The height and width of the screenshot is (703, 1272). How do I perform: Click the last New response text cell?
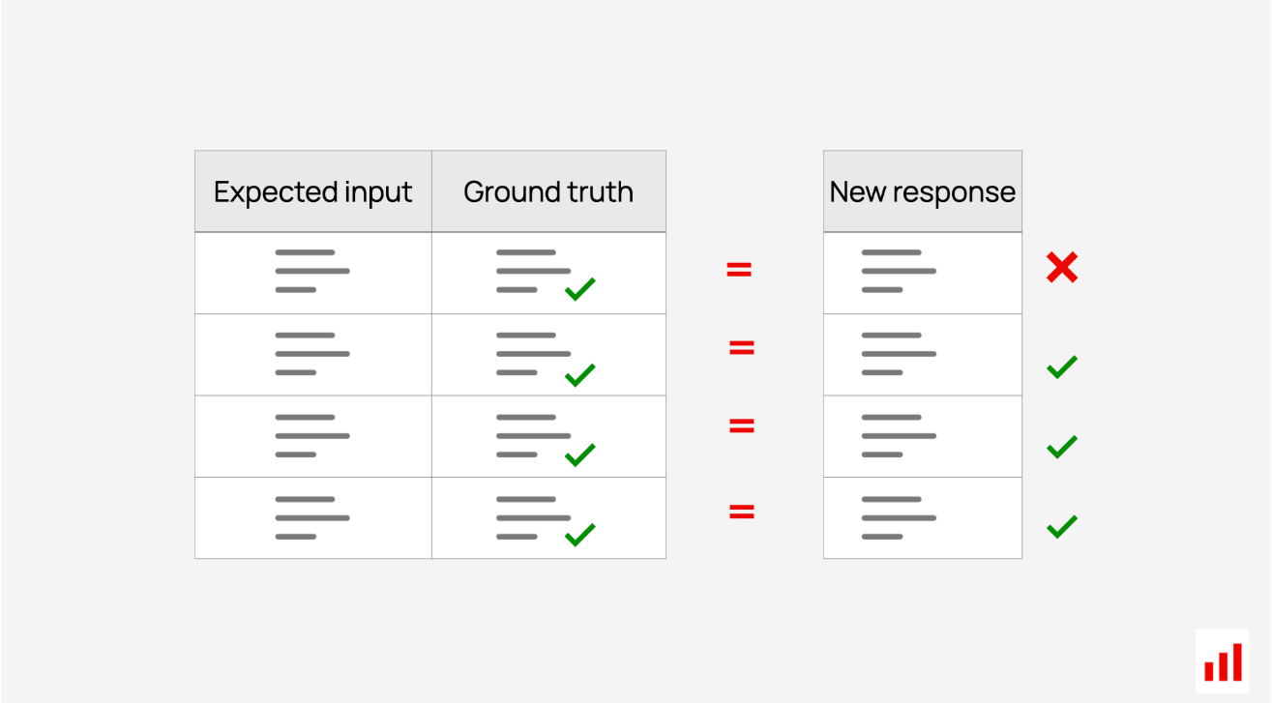pyautogui.click(x=923, y=517)
